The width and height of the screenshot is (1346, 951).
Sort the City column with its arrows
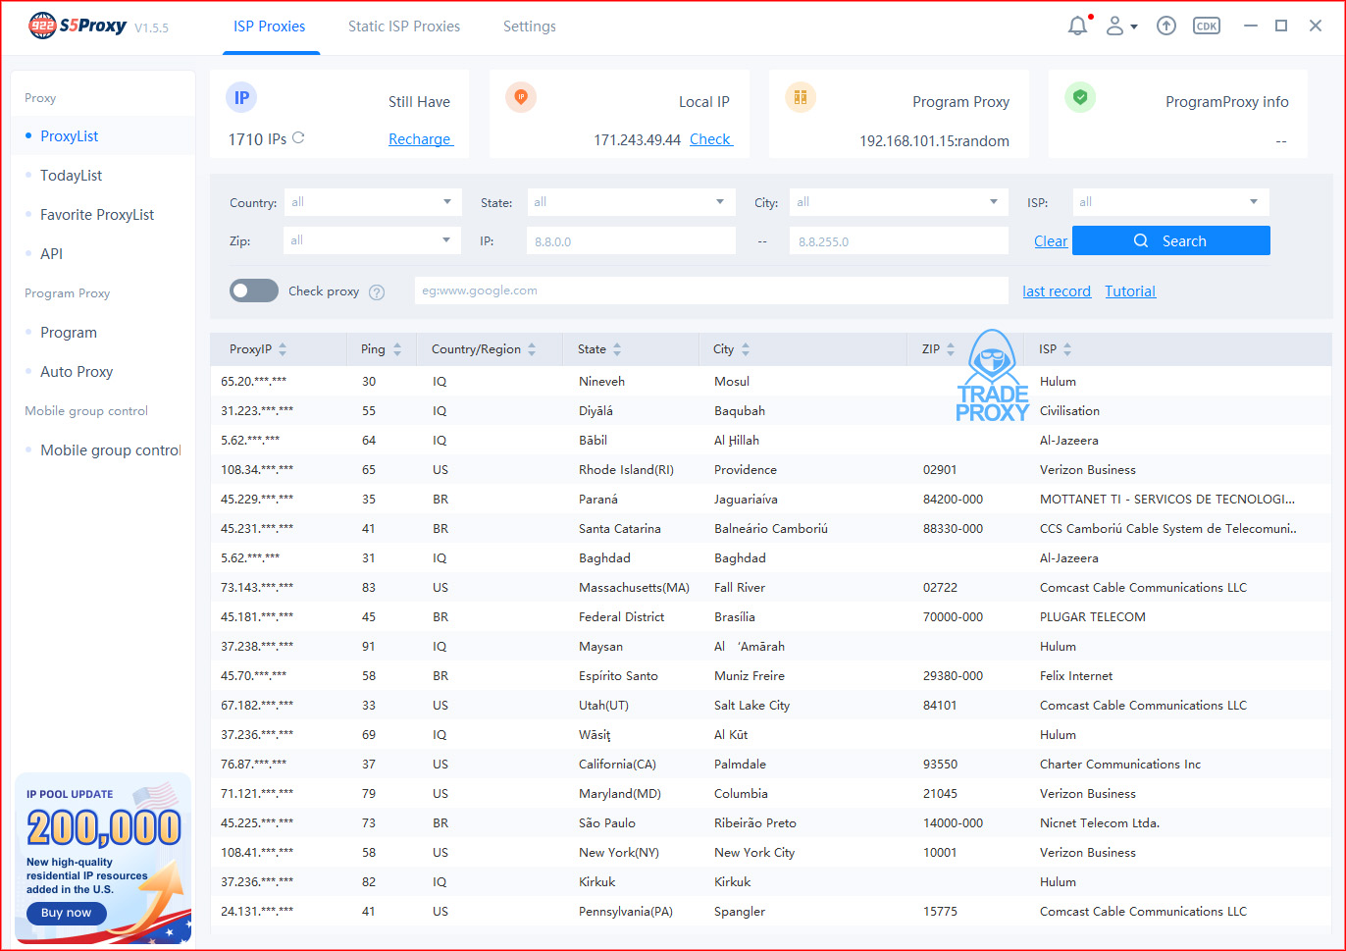click(746, 349)
